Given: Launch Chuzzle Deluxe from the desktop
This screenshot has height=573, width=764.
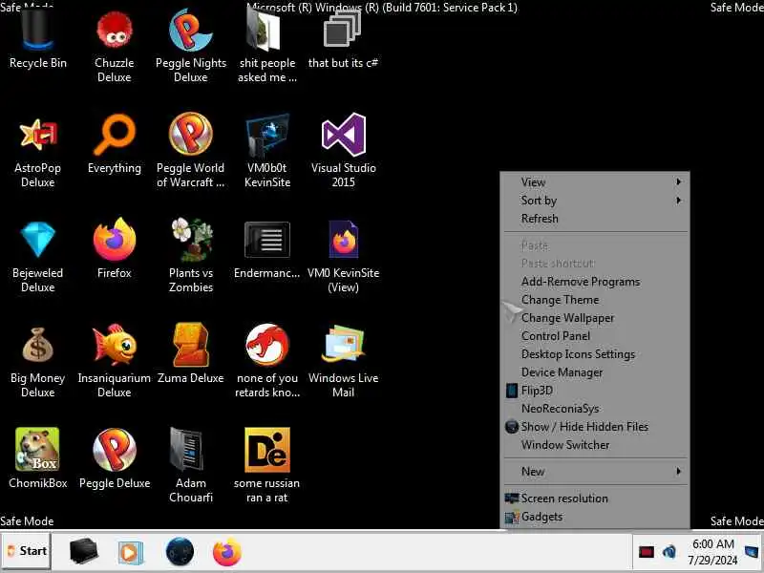Looking at the screenshot, I should [114, 46].
